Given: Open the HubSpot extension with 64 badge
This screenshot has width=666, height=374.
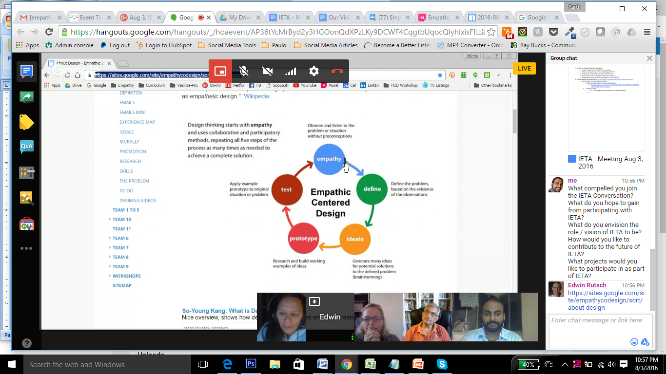Looking at the screenshot, I should tap(508, 33).
